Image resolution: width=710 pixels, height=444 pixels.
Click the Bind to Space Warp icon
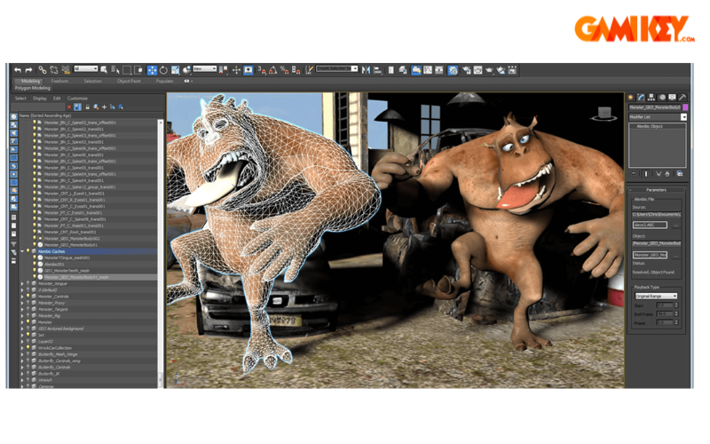pos(66,70)
